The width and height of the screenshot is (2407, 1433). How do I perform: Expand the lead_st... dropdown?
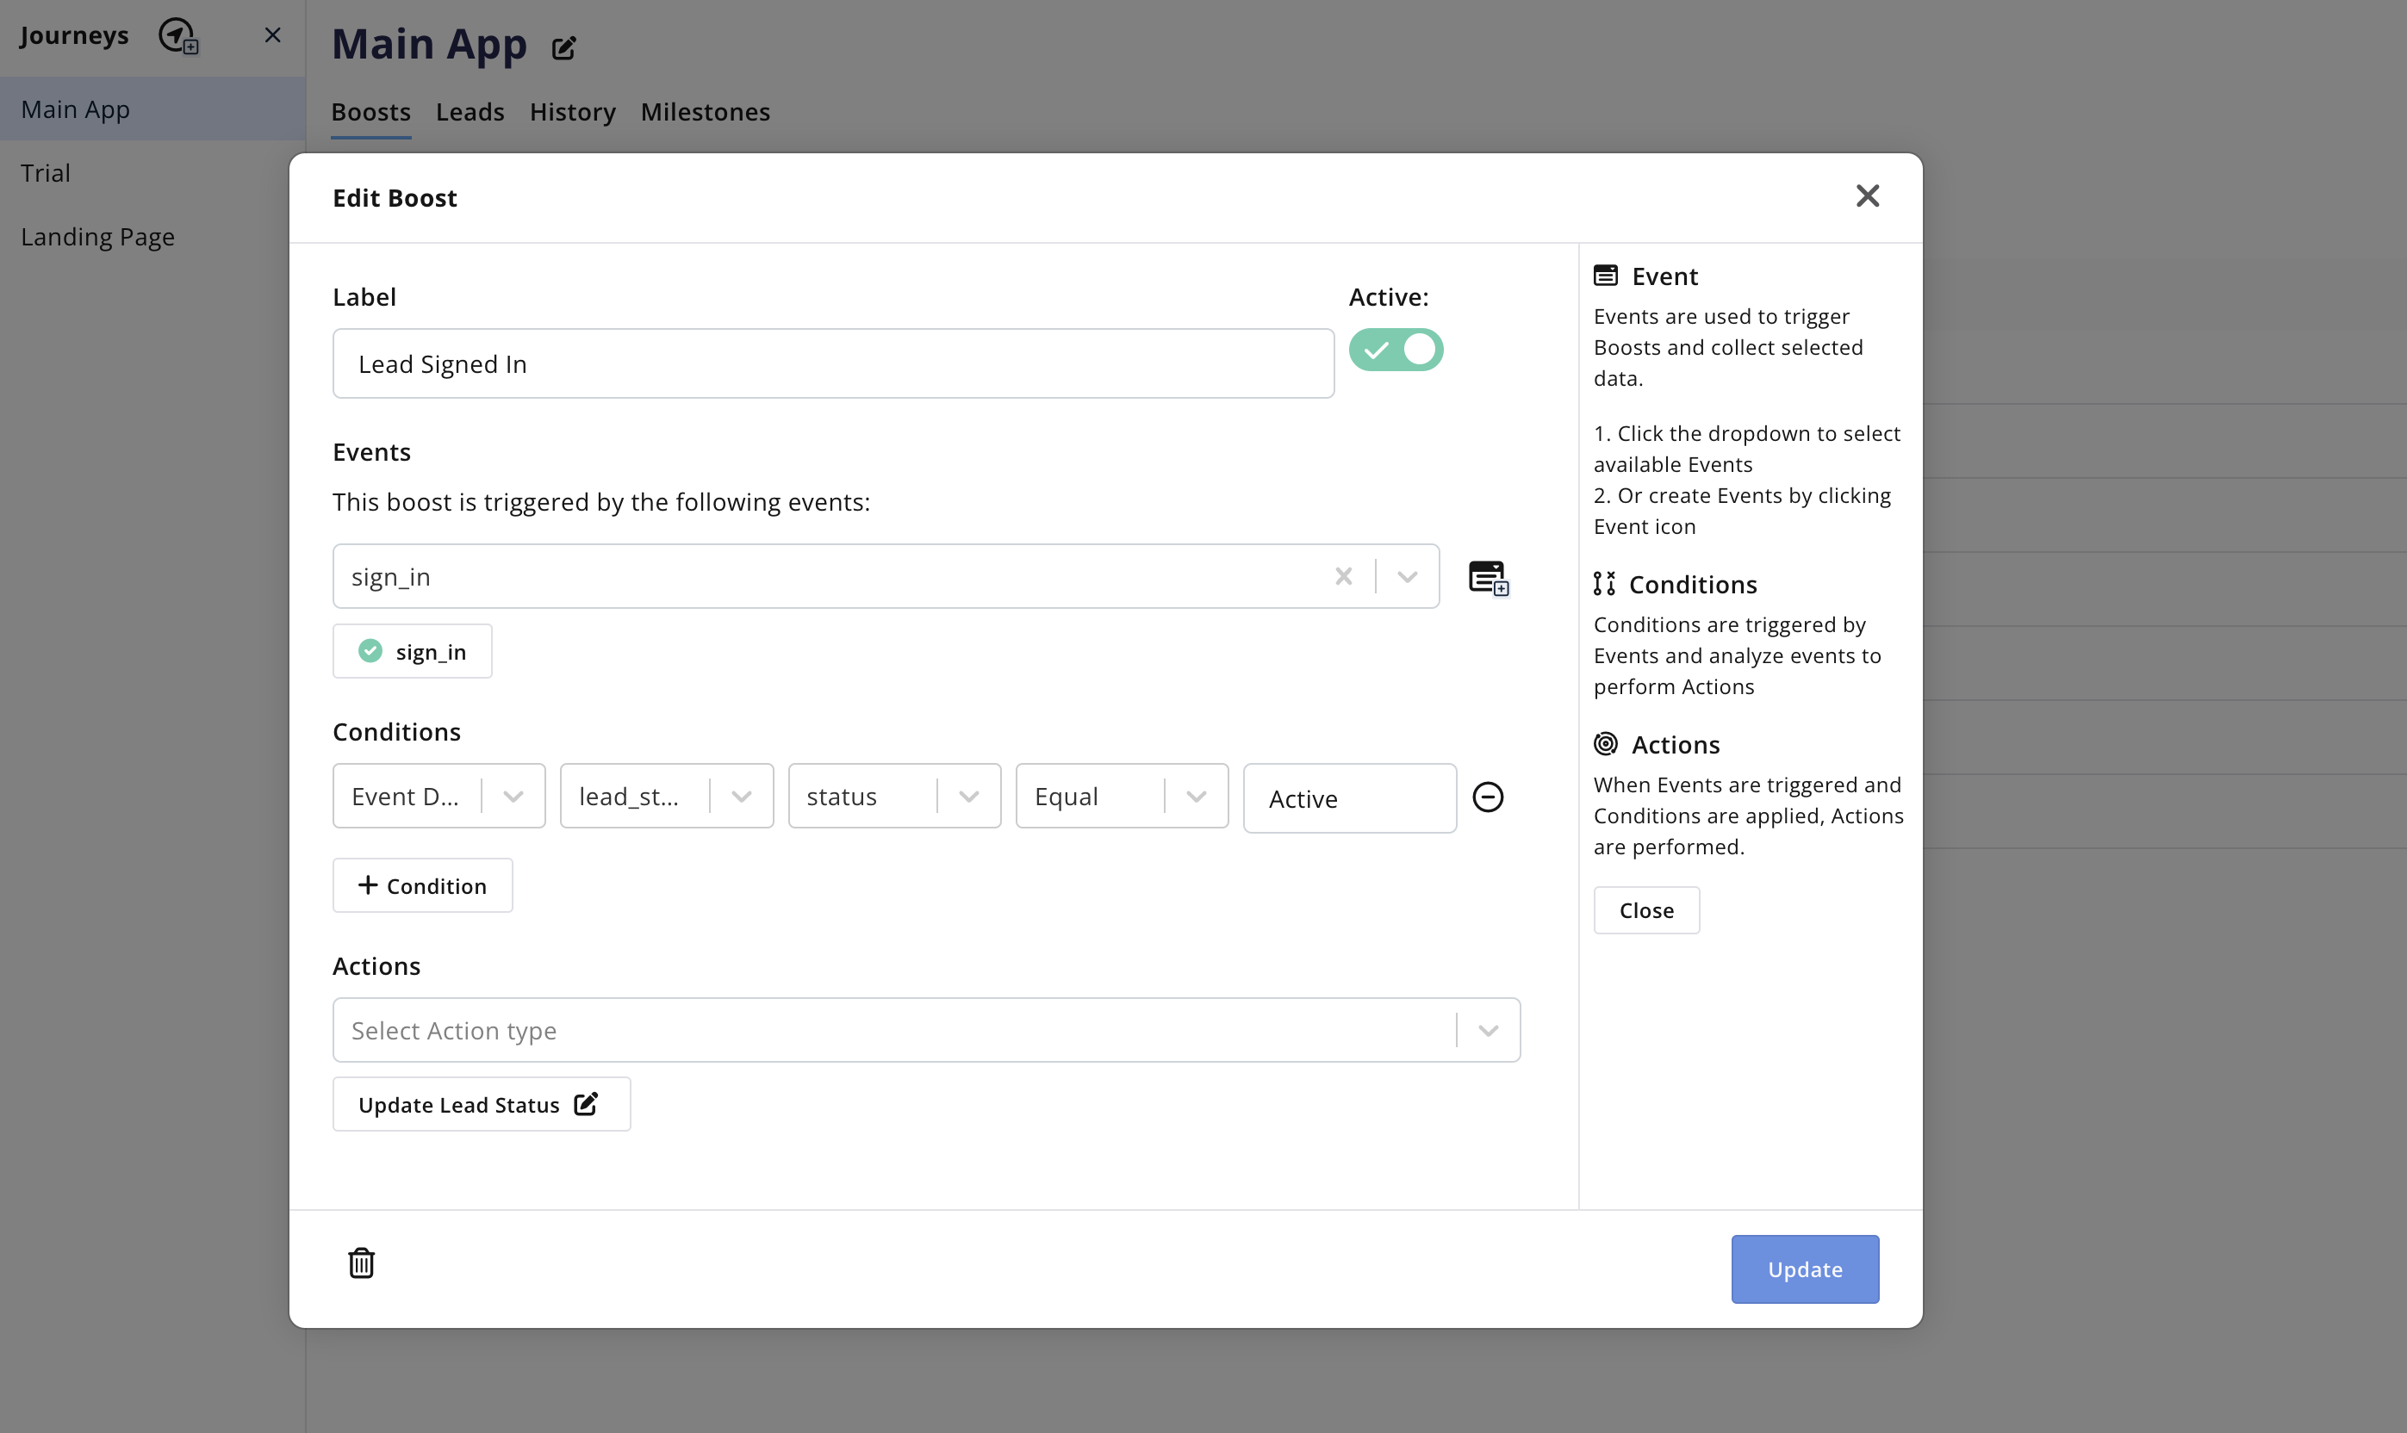pos(741,797)
